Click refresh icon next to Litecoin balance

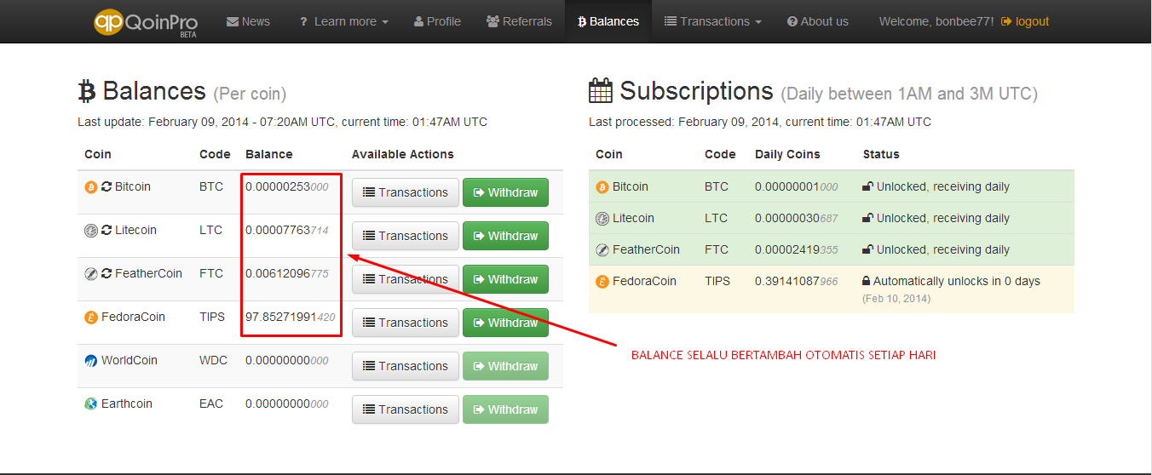(x=107, y=230)
